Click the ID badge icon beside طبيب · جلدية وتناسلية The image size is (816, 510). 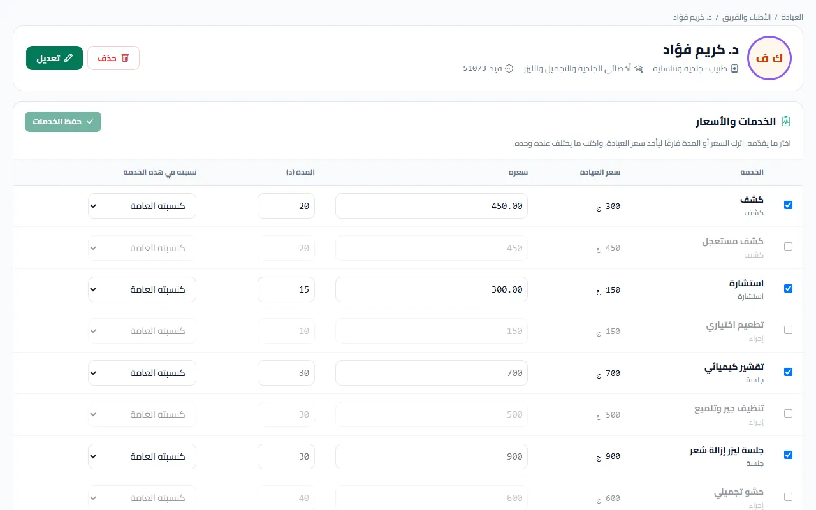734,68
